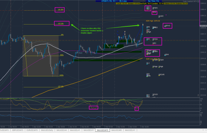This screenshot has width=207, height=133.
Task: Click the ADR Start label on chart
Action: click(79, 53)
